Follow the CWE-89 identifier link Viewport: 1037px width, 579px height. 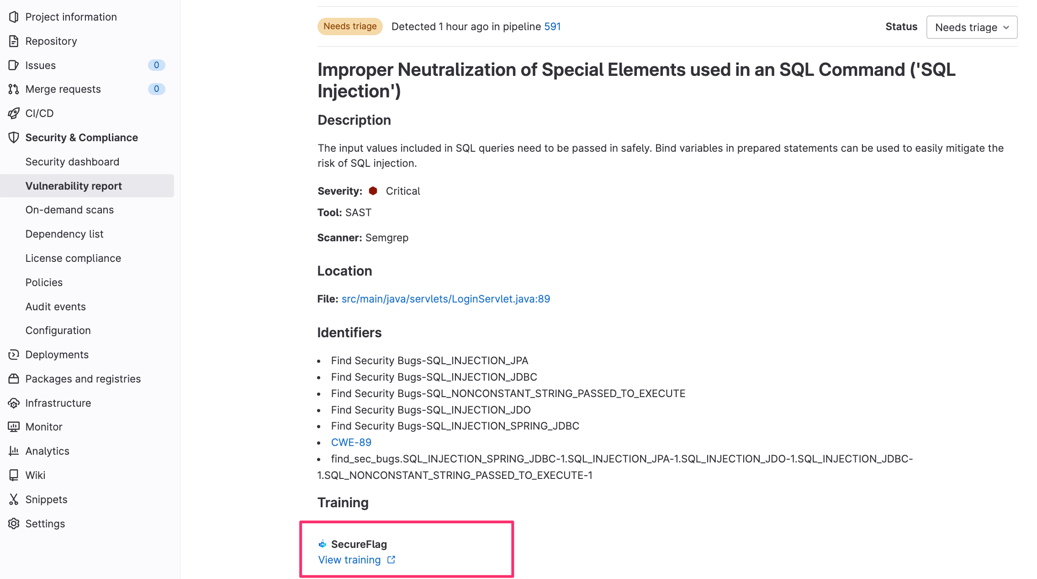coord(351,442)
